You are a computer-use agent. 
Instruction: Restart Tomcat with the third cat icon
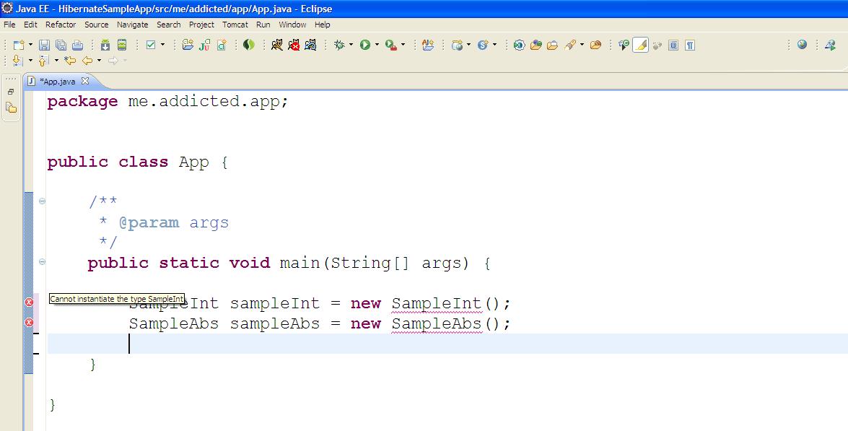310,45
